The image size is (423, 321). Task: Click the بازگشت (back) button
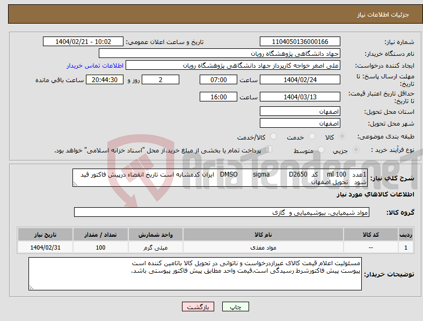point(198,307)
